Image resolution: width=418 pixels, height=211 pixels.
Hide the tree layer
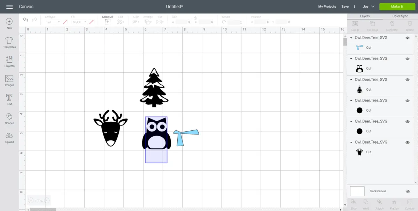pos(407,80)
